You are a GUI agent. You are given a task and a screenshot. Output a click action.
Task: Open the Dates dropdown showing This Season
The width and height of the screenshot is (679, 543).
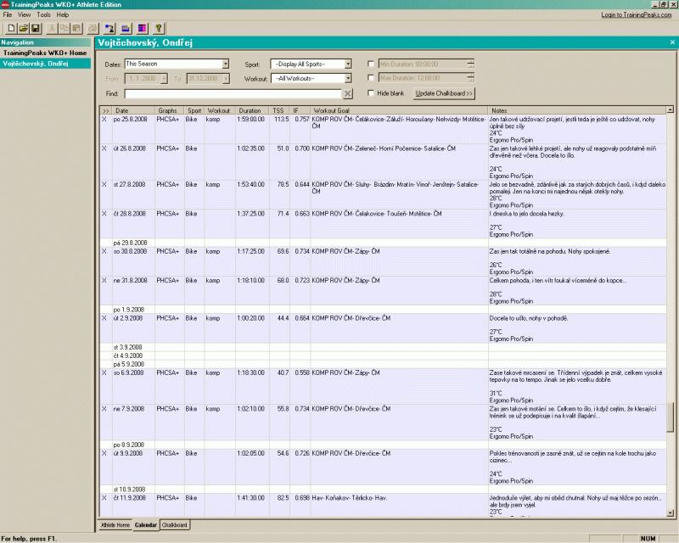coord(225,64)
